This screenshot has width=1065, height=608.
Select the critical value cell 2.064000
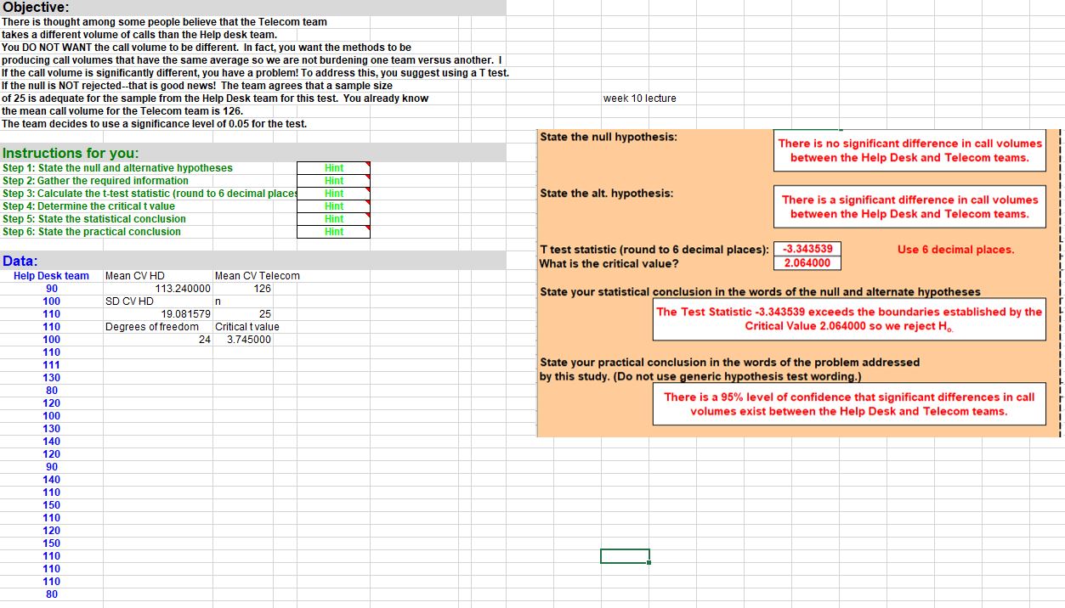pyautogui.click(x=806, y=262)
